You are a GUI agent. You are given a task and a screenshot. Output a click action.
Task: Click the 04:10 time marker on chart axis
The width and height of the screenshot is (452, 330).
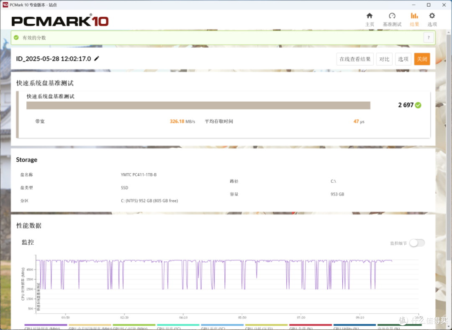183,317
